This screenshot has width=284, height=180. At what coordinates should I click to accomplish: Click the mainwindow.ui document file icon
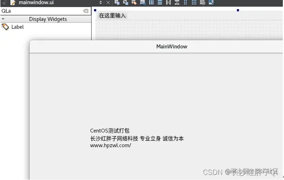(x=13, y=2)
